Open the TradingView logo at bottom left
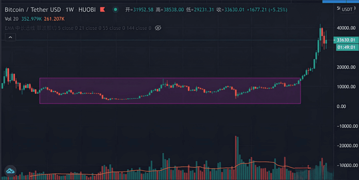Screen dimensions: 359x180 pyautogui.click(x=10, y=171)
